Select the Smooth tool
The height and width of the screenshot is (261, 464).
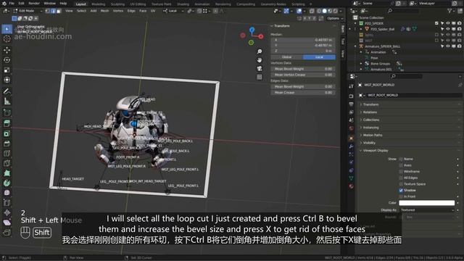tap(7, 193)
